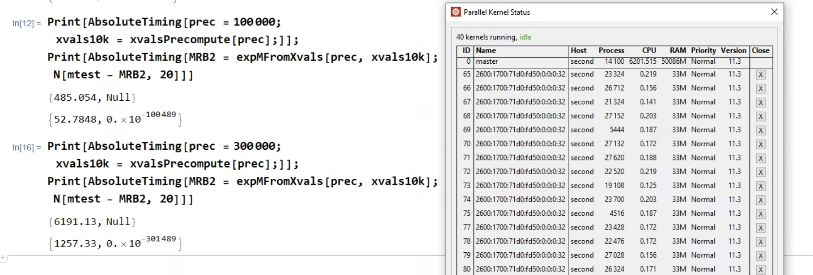
Task: Click the Parallel Kernel Status title bar icon
Action: pyautogui.click(x=456, y=12)
